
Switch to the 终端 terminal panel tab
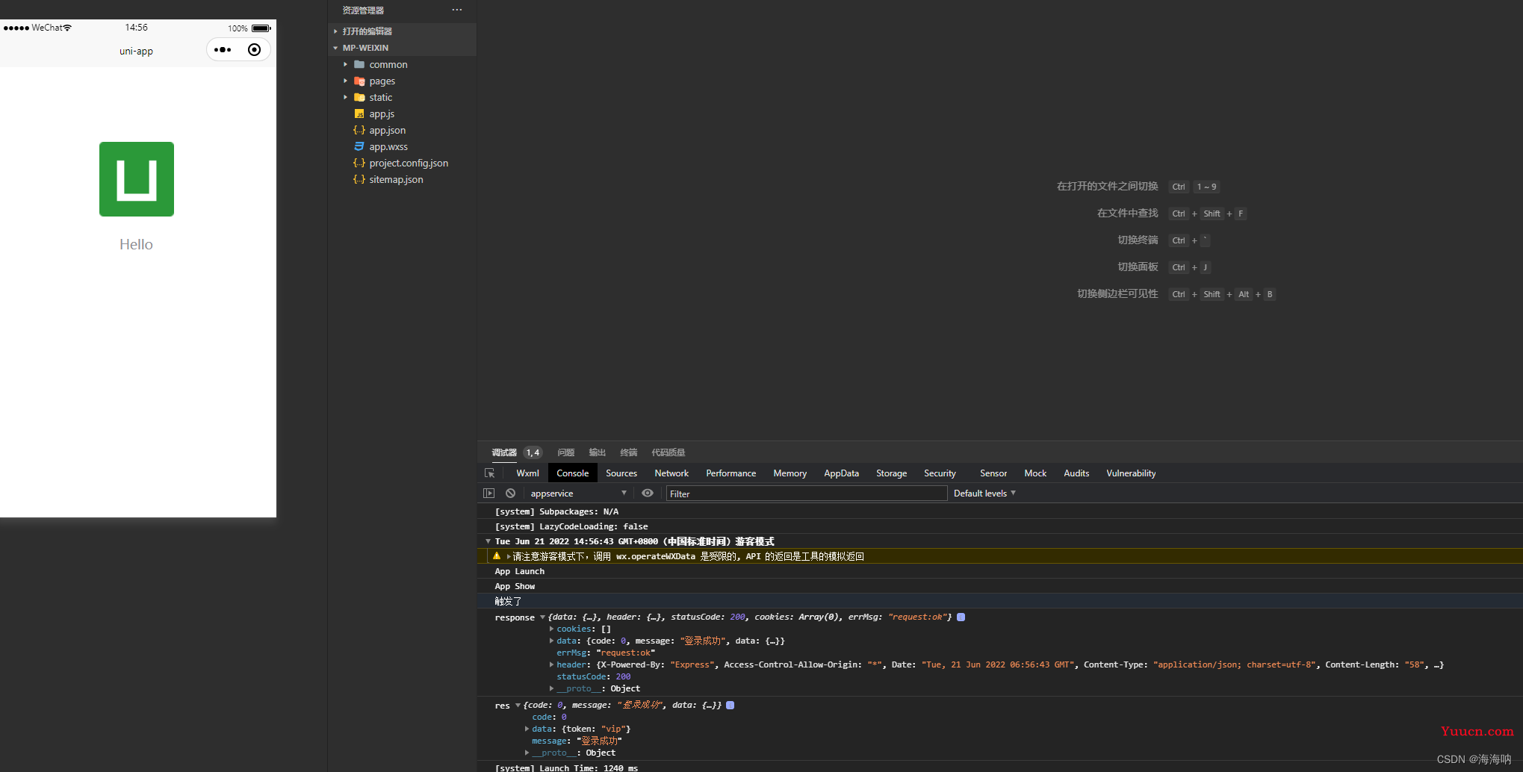629,452
